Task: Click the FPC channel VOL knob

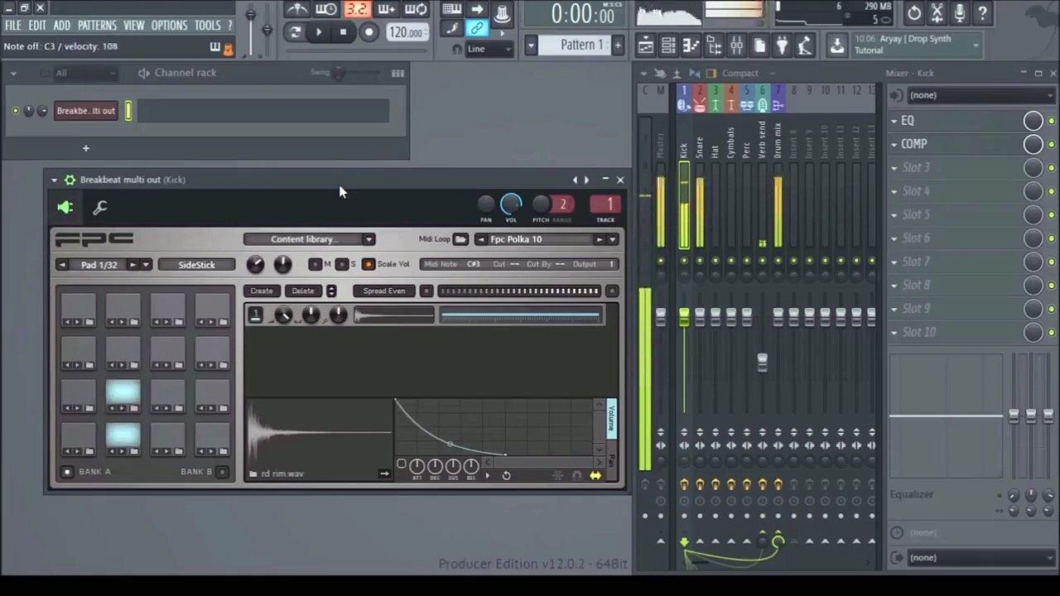Action: point(511,204)
